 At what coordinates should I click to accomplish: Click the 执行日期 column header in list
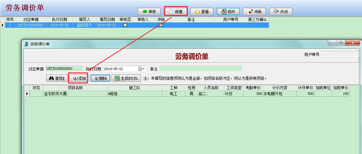point(60,19)
